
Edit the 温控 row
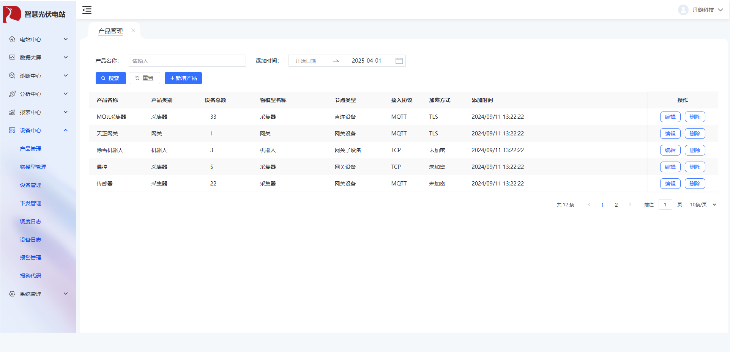click(670, 167)
